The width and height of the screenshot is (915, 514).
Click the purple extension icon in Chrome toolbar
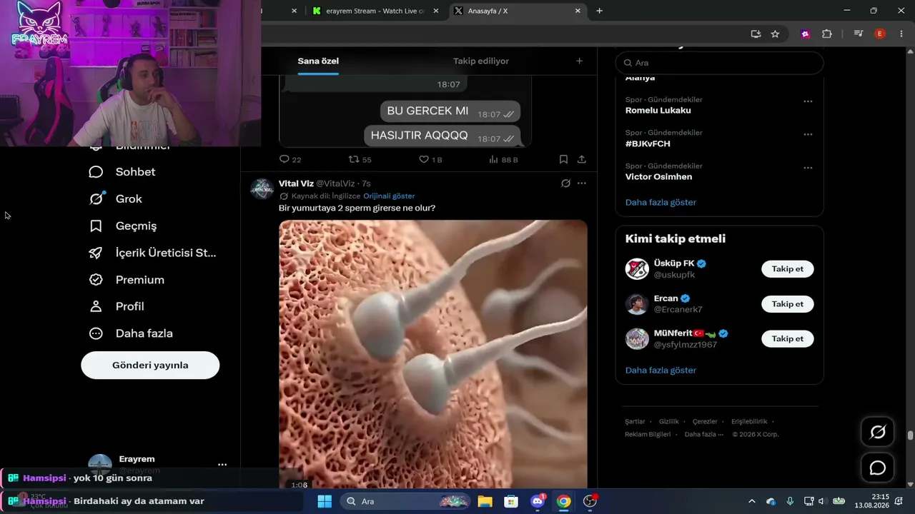(x=806, y=34)
